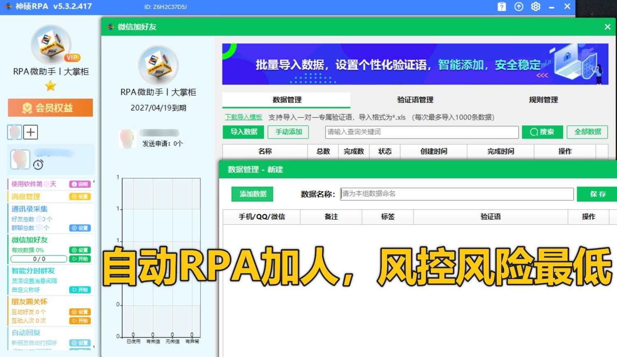The width and height of the screenshot is (617, 357).
Task: Click the upload/update circle icon in title bar
Action: pos(518,7)
